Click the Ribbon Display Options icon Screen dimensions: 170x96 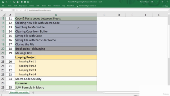(x=152, y=2)
